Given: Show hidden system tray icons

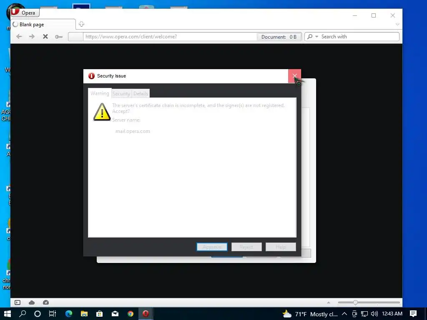Looking at the screenshot, I should click(x=344, y=314).
